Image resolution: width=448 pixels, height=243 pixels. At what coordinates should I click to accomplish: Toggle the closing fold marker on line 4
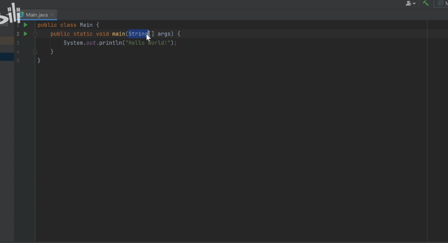tap(35, 52)
